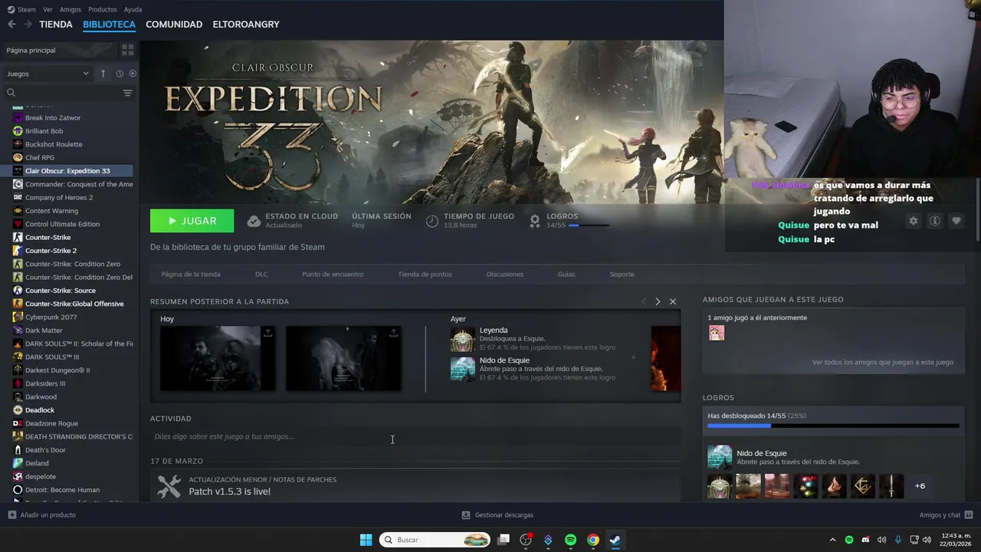Switch library to grid collections view
The height and width of the screenshot is (552, 981).
pyautogui.click(x=127, y=50)
